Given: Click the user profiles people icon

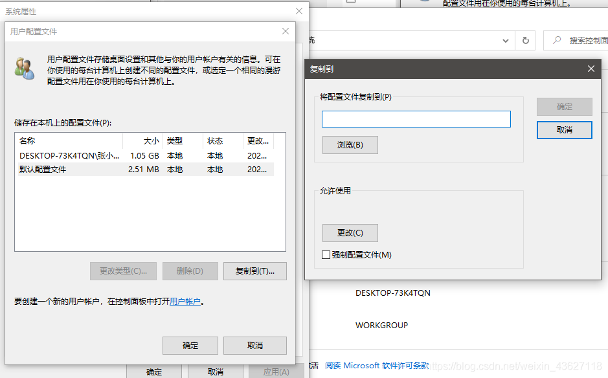Looking at the screenshot, I should coord(25,68).
